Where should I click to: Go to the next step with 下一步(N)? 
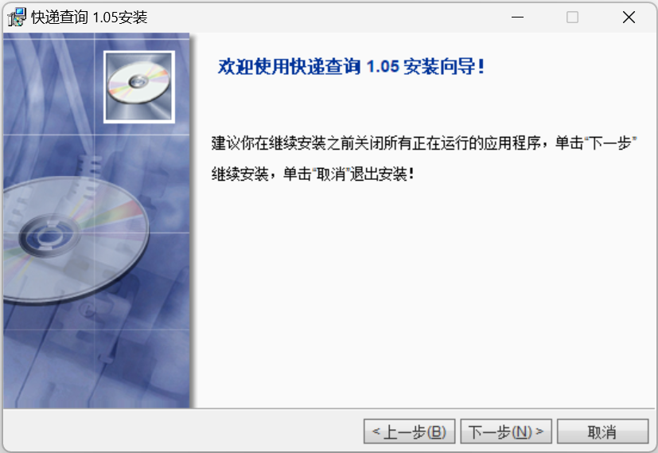[506, 432]
